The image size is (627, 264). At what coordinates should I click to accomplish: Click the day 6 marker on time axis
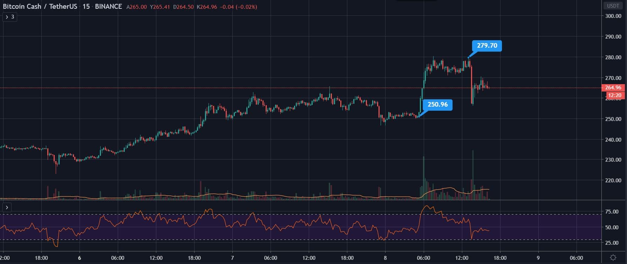pyautogui.click(x=80, y=258)
